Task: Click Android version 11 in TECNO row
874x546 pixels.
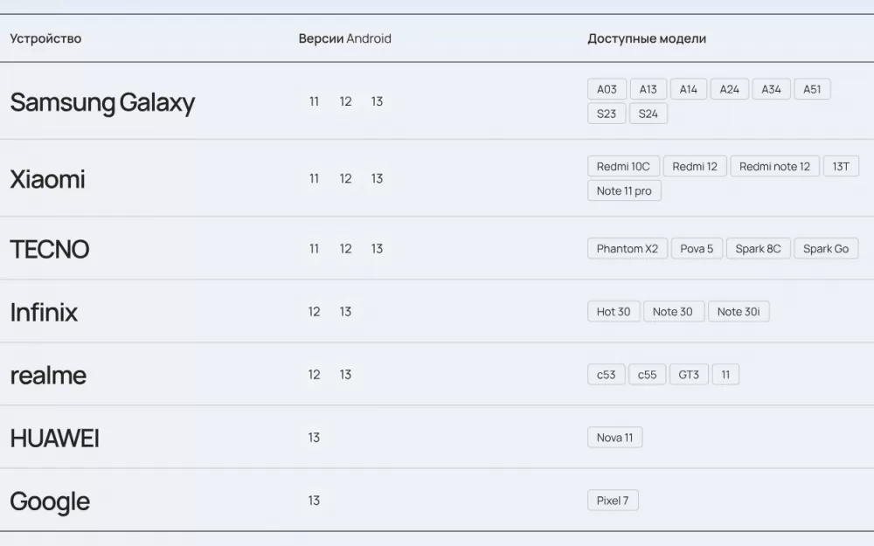Action: 315,248
